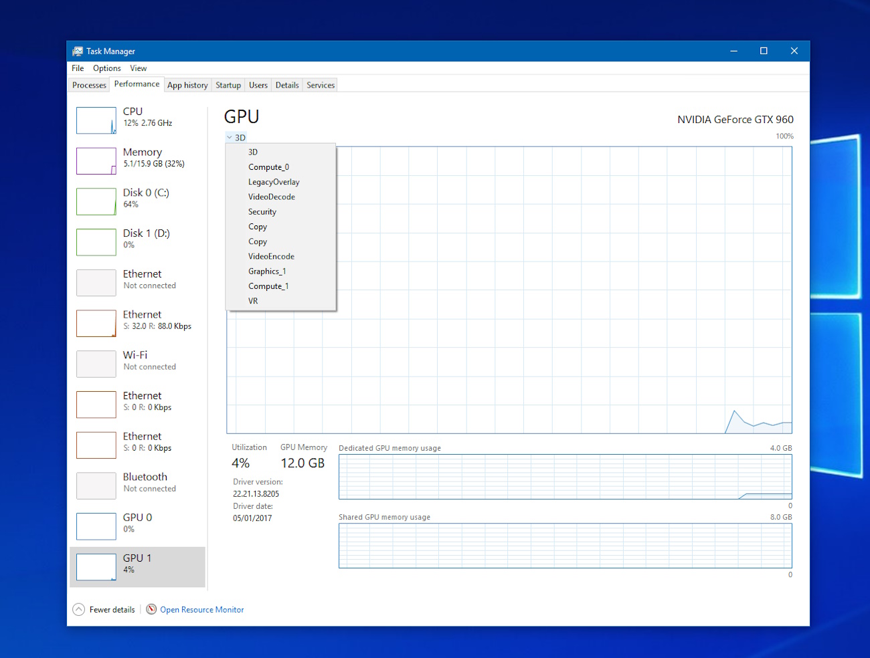
Task: Choose VideoDecode from the engine list
Action: point(281,197)
